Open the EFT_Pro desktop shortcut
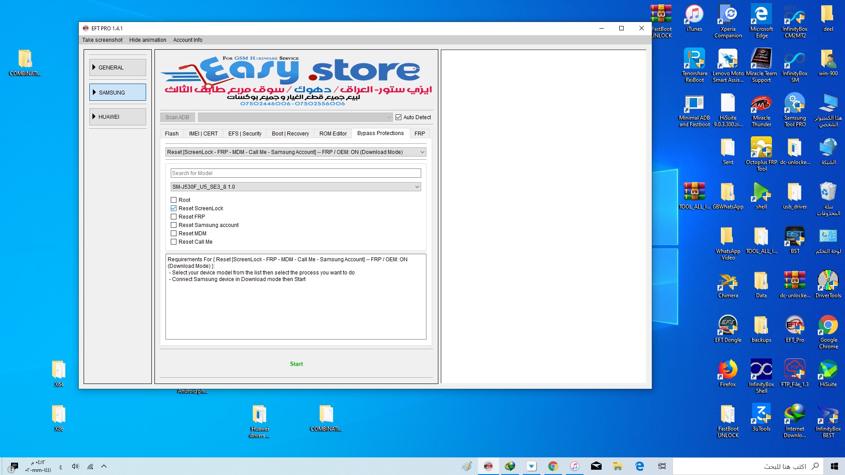Image resolution: width=845 pixels, height=475 pixels. (795, 329)
